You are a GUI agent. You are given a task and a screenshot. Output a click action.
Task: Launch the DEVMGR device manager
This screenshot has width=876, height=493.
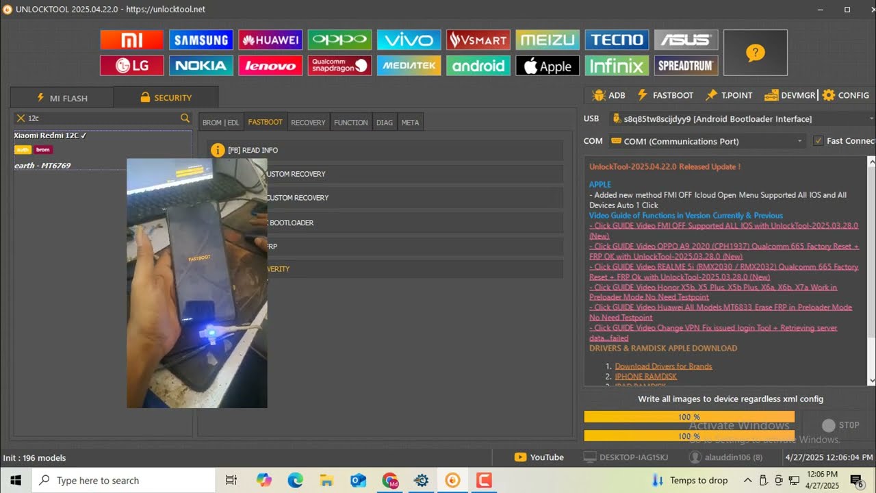point(790,95)
